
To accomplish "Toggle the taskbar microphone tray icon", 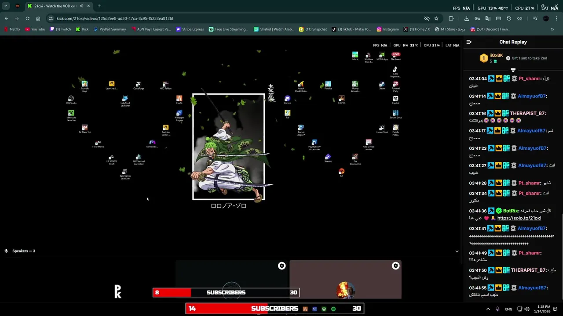I will [x=497, y=309].
